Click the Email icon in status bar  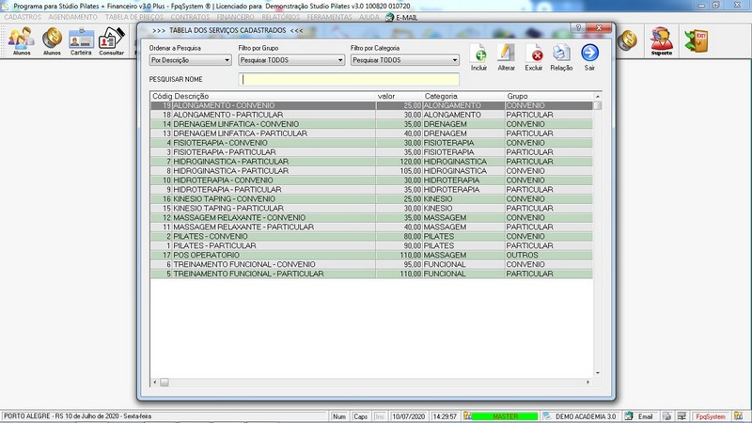[x=629, y=416]
